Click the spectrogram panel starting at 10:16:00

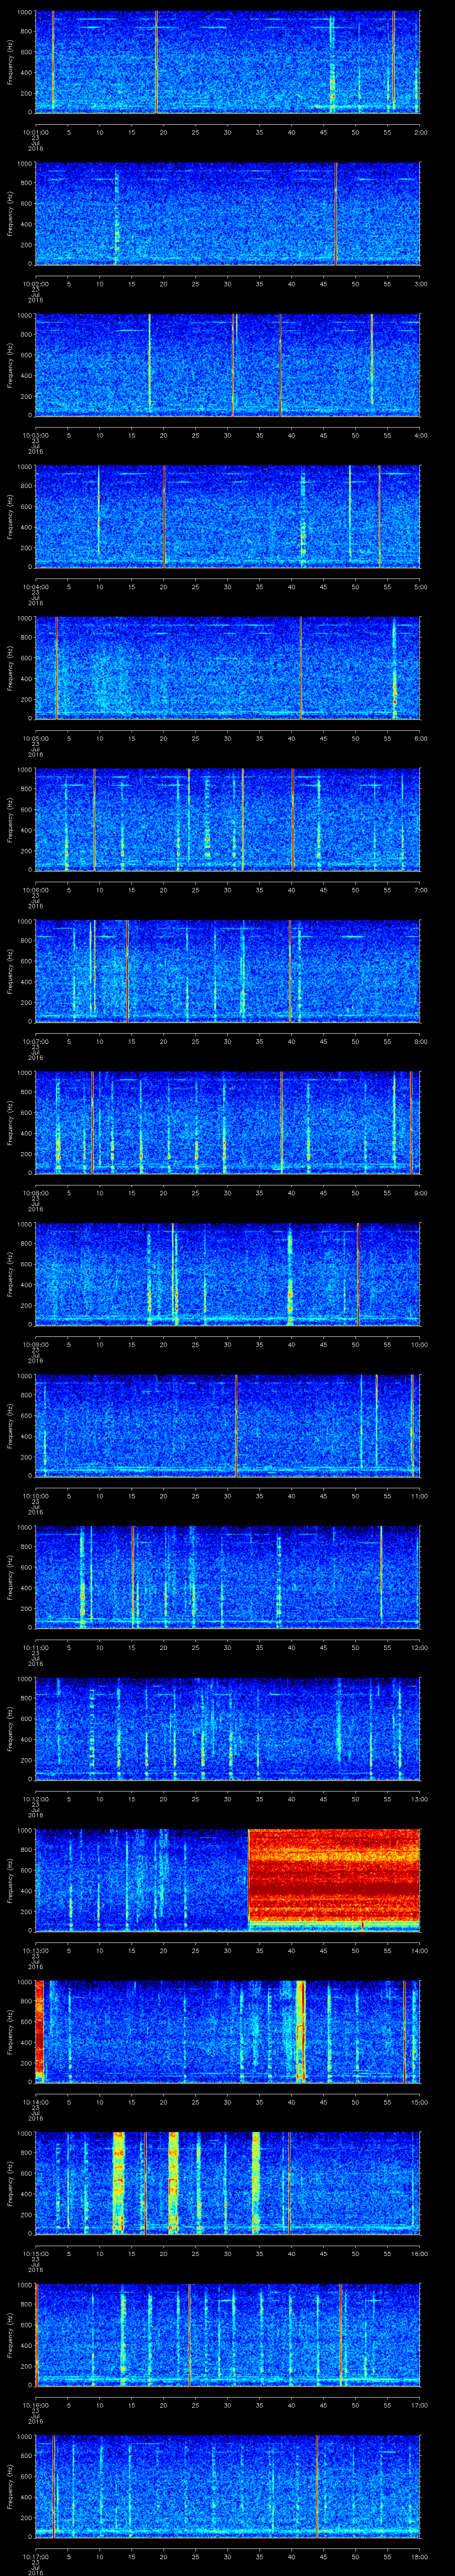tap(227, 2334)
